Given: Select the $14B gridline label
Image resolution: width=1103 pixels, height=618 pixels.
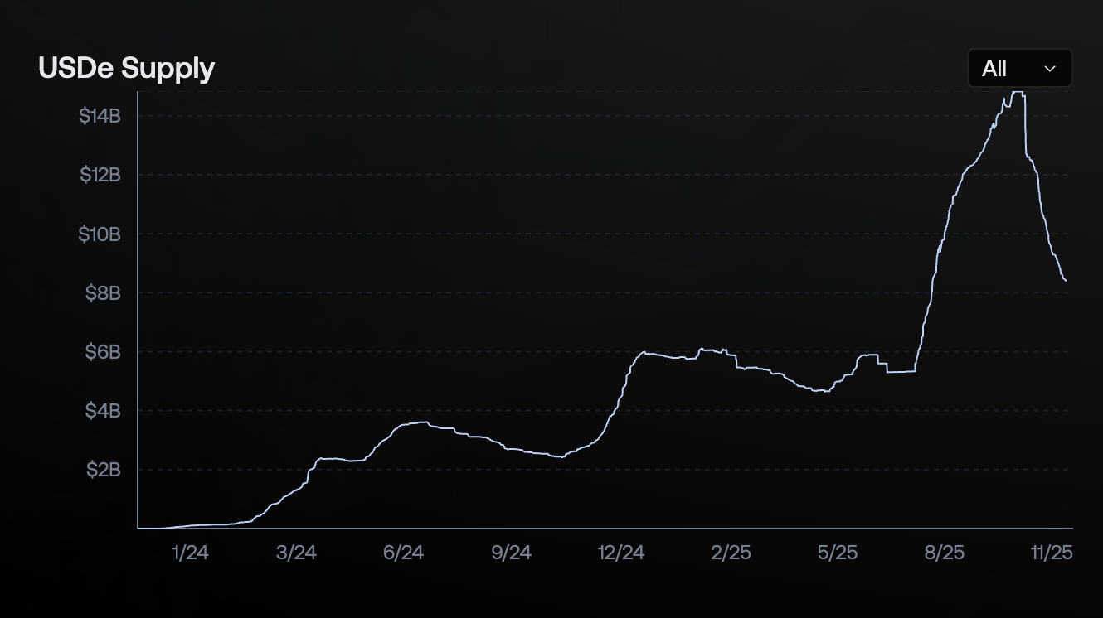Looking at the screenshot, I should [x=102, y=116].
